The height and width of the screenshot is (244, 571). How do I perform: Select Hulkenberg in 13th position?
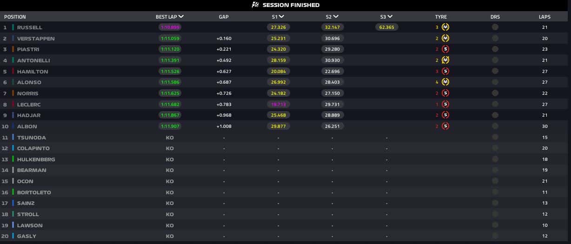coord(36,159)
